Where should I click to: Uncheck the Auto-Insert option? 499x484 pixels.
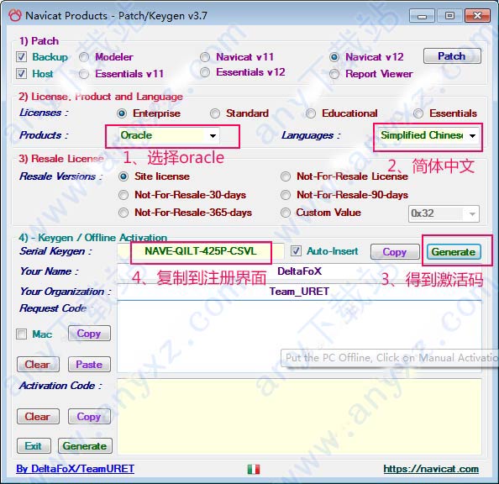click(x=296, y=251)
